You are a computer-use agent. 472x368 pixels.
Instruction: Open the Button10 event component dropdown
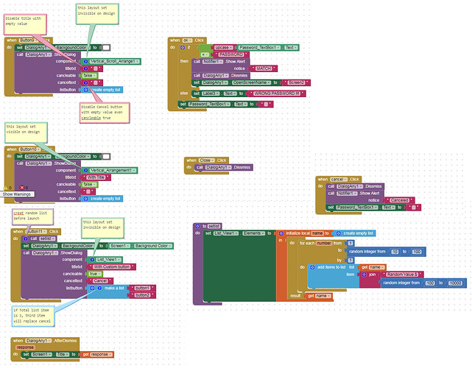pos(29,149)
